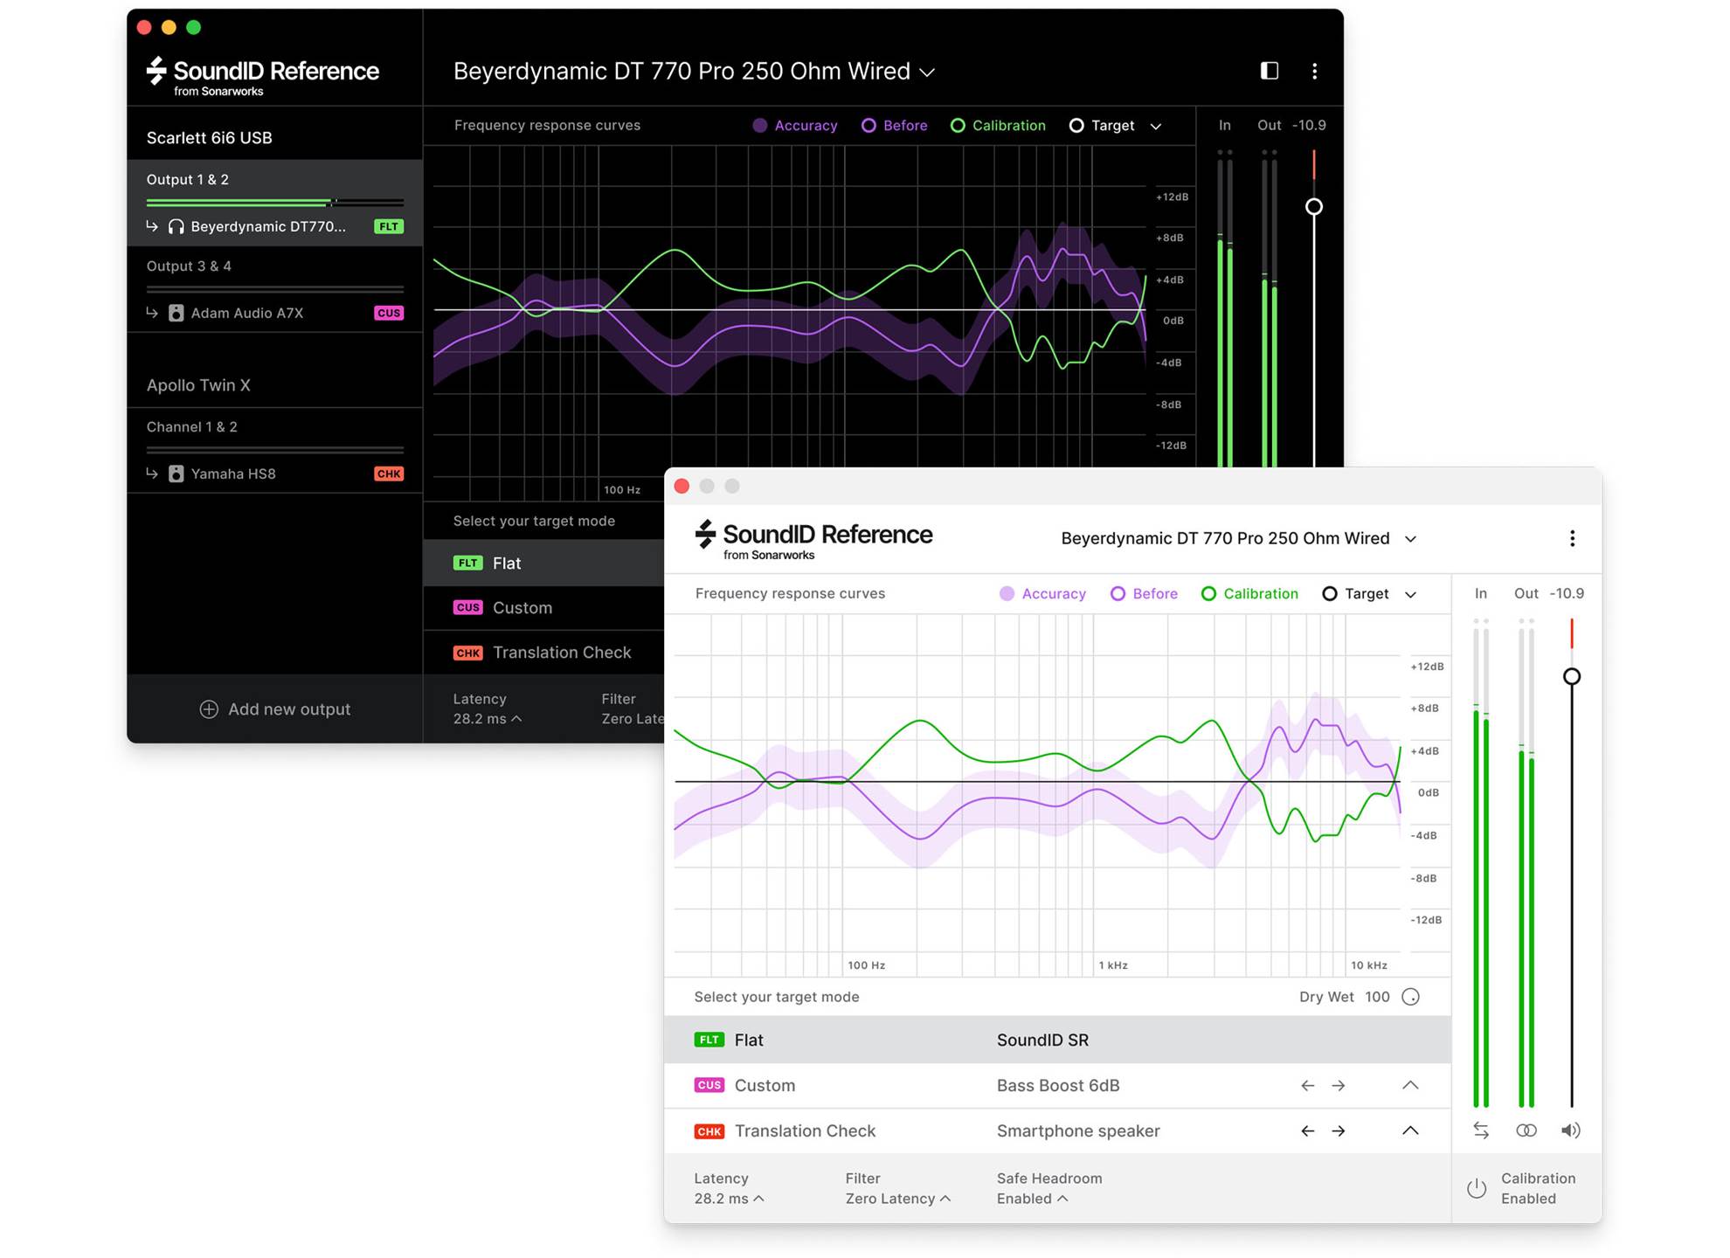Toggle the Calibration Enabled power icon
1730x1258 pixels.
pos(1477,1188)
